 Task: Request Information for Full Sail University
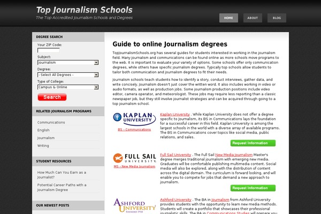coord(253,188)
